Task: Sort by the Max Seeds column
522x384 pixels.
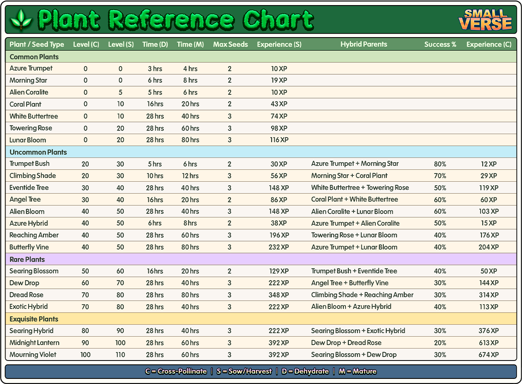Action: click(230, 44)
